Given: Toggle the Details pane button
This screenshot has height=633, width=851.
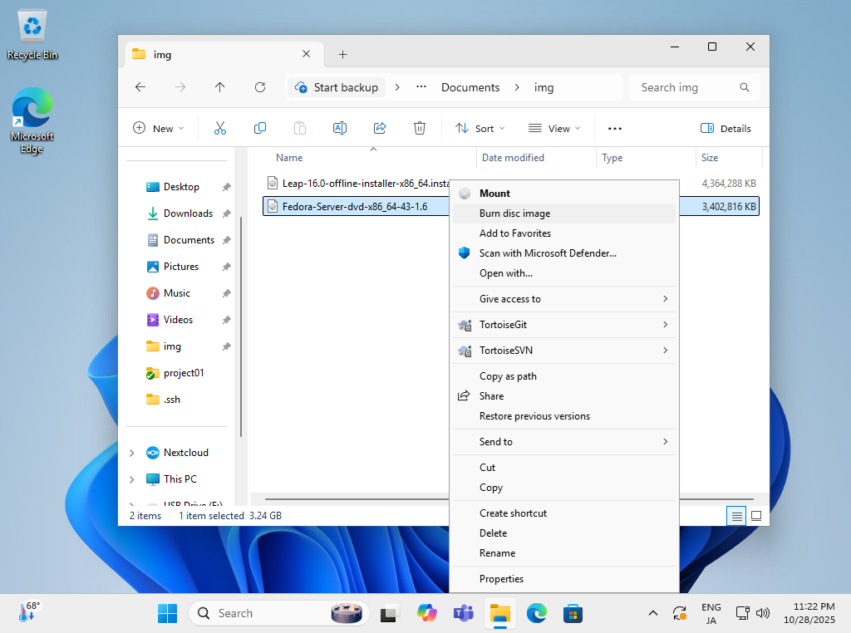Looking at the screenshot, I should [726, 128].
